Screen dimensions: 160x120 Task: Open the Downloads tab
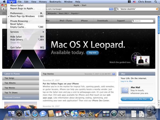point(103,21)
